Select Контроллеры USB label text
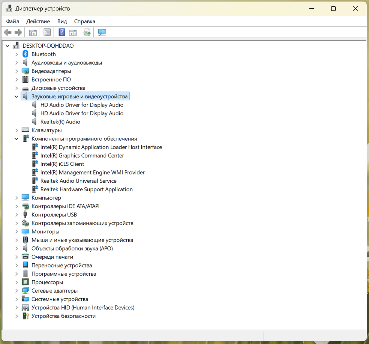Screen dimensions: 369x344 [x=54, y=215]
